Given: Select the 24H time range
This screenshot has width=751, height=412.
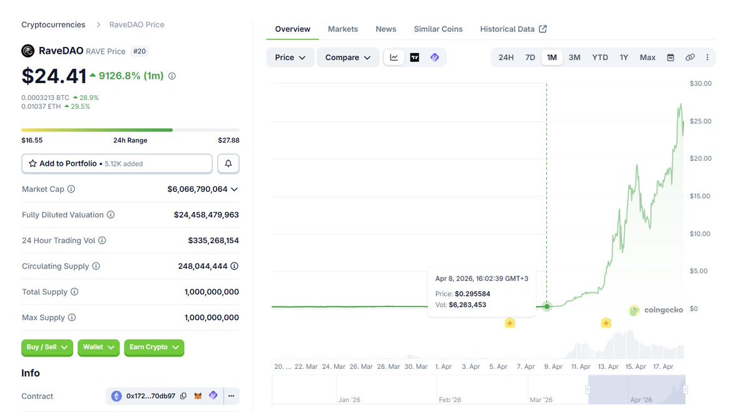Looking at the screenshot, I should tap(506, 58).
